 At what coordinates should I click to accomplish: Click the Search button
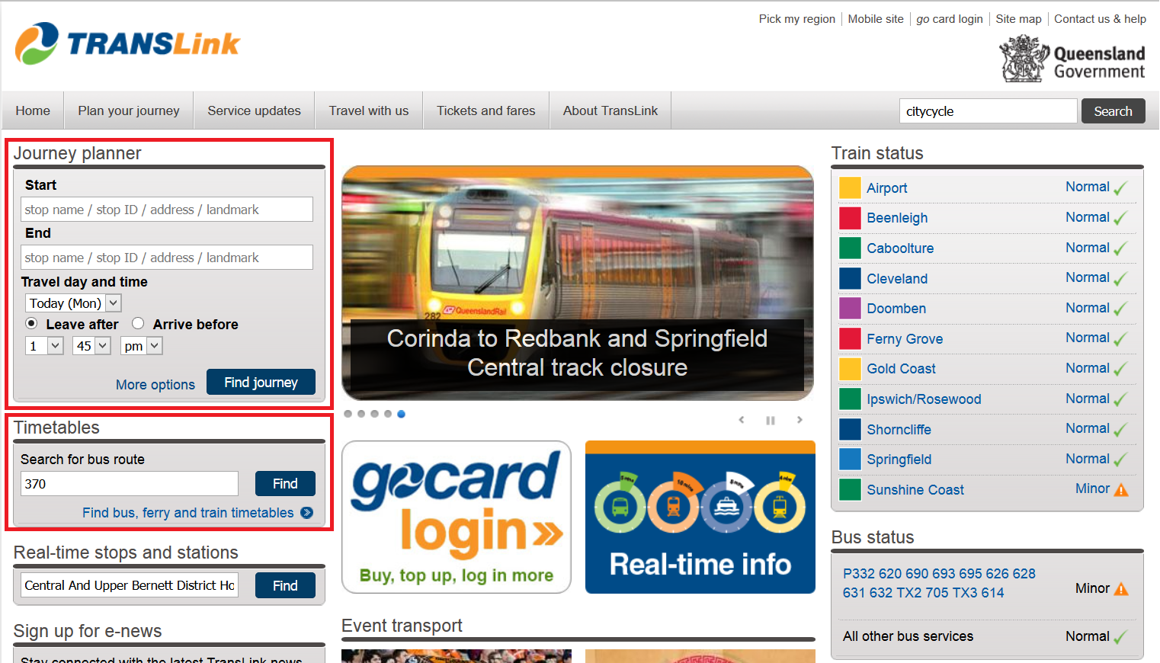pos(1113,111)
